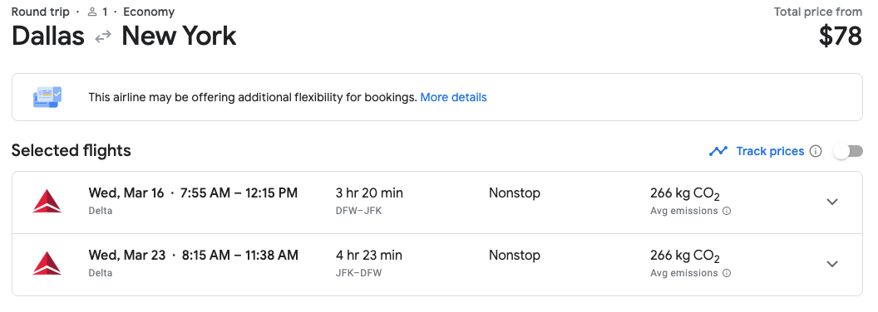The width and height of the screenshot is (878, 312).
Task: Click the 266 kg CO2 value for DFW–JFK
Action: 685,194
